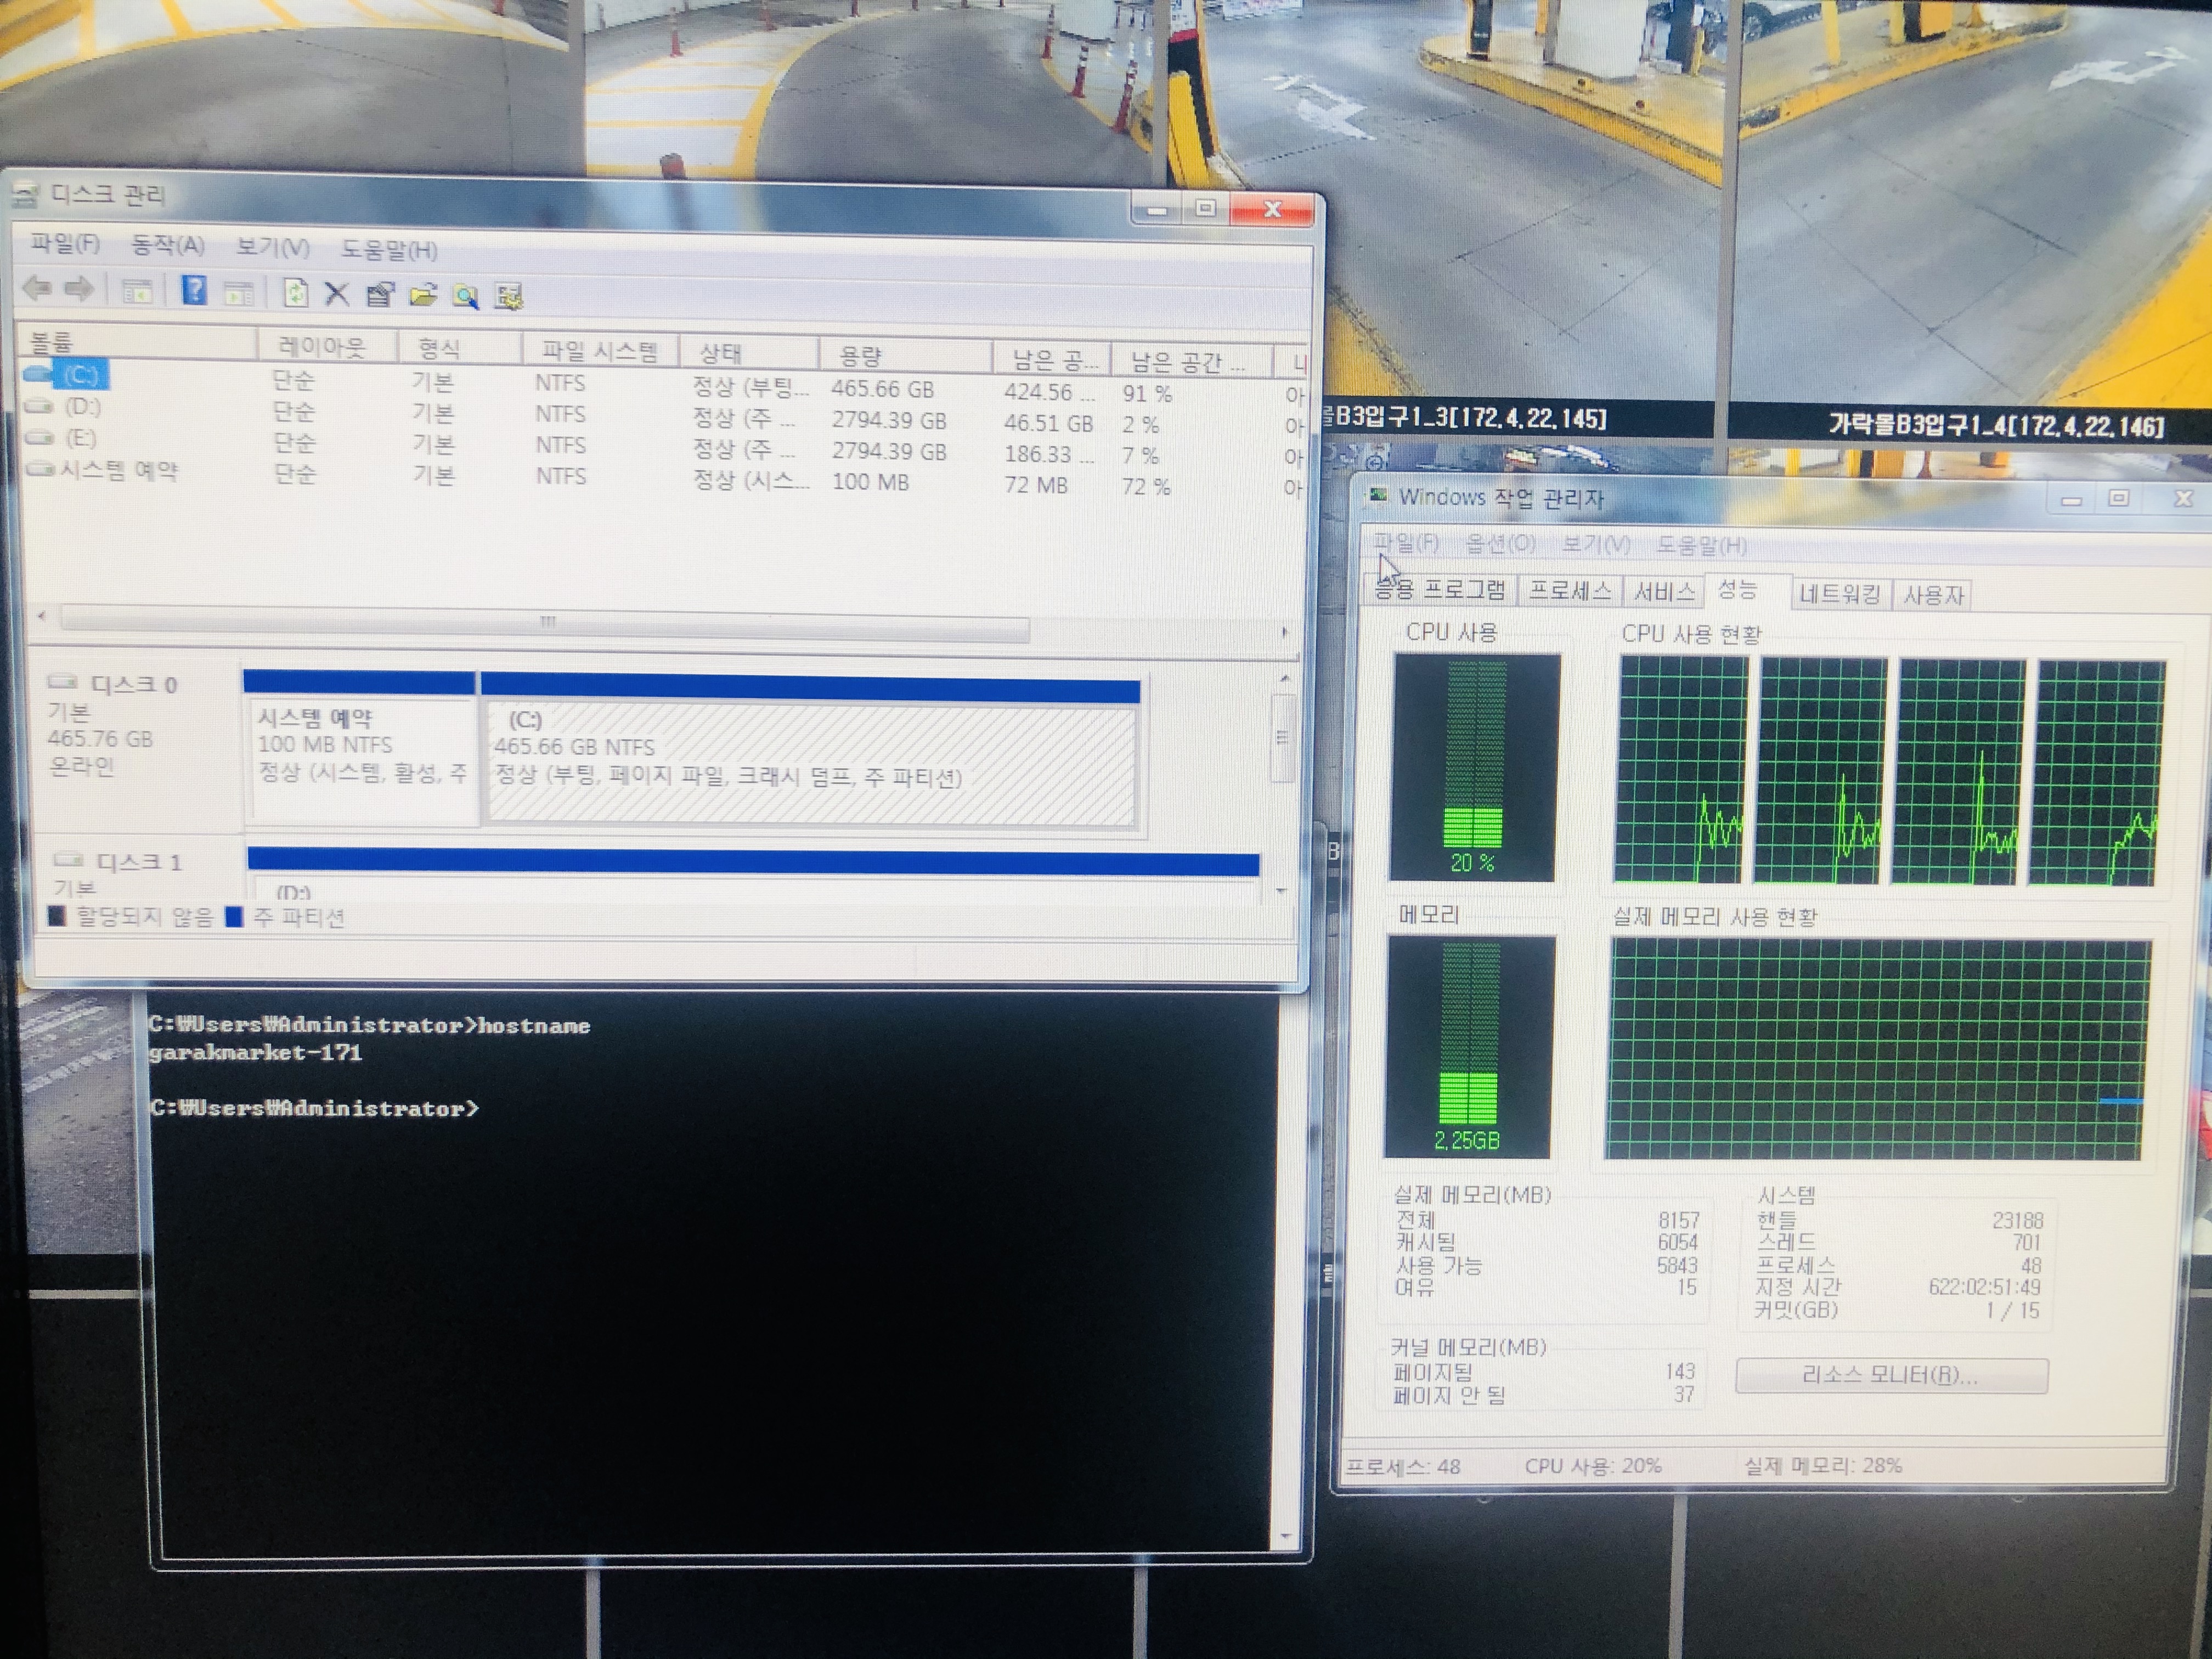The image size is (2212, 1659).
Task: Click the settings list toolbar icon
Action: click(509, 296)
